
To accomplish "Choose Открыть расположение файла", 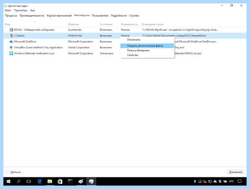I will [147, 46].
